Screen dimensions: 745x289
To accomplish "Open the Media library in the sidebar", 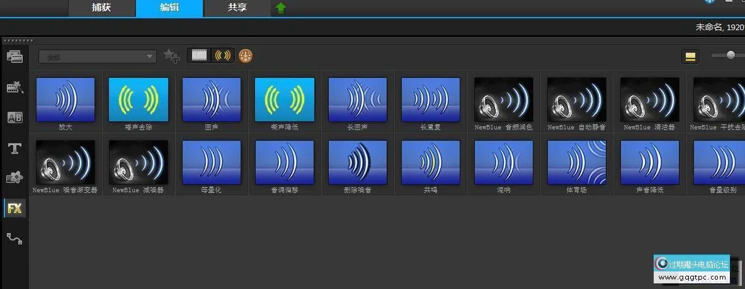I will coord(14,57).
